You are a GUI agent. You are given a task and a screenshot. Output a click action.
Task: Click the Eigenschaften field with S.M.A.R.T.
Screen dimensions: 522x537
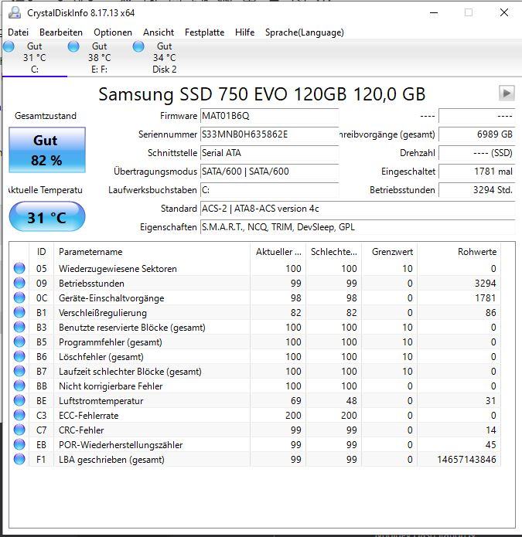357,226
